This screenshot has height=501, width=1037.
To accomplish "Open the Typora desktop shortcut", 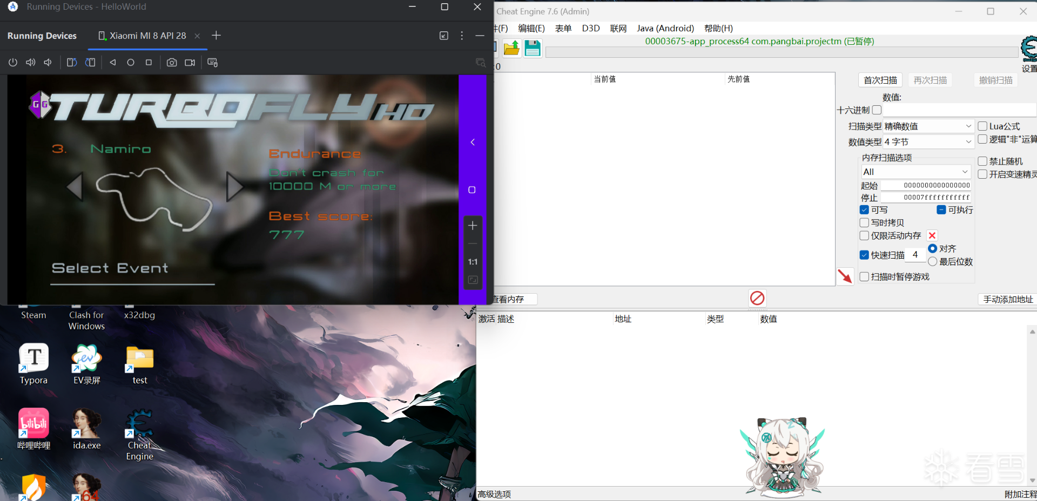I will pos(33,364).
